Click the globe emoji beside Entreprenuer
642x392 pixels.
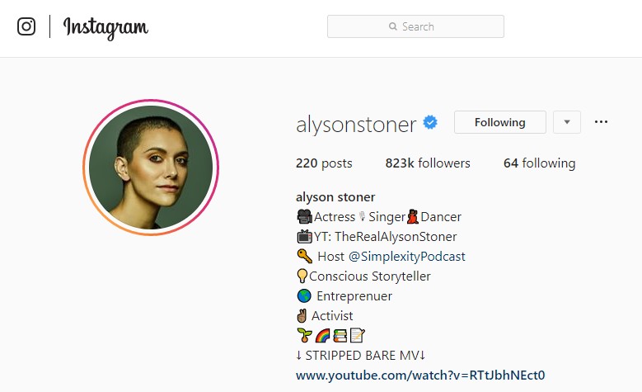click(304, 295)
